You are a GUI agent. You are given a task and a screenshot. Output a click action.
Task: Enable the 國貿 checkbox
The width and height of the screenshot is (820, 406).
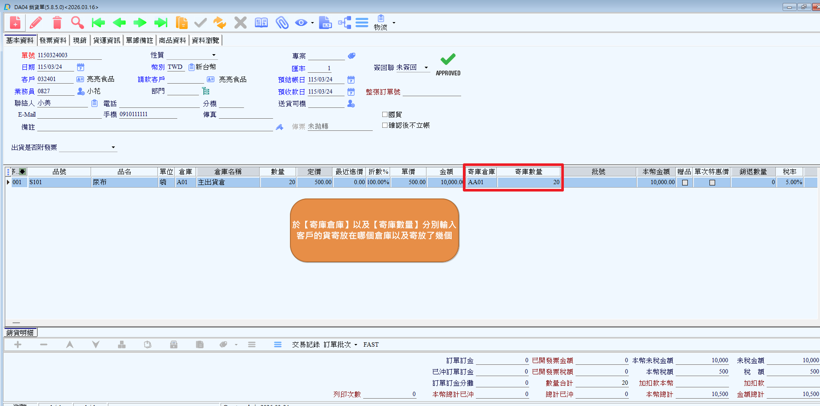385,114
